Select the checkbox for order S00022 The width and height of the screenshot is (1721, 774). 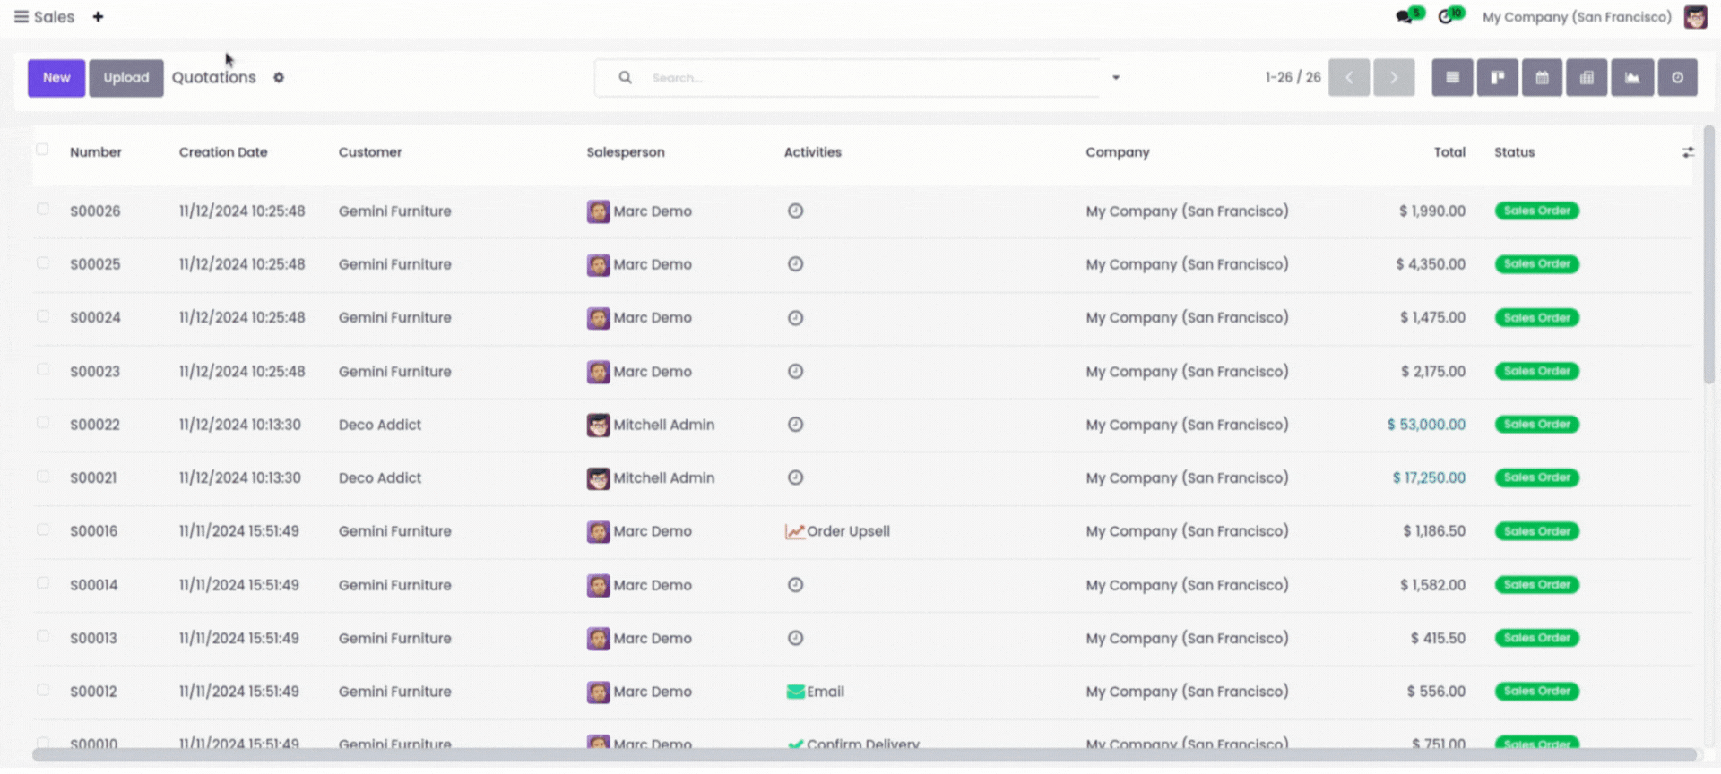coord(42,422)
